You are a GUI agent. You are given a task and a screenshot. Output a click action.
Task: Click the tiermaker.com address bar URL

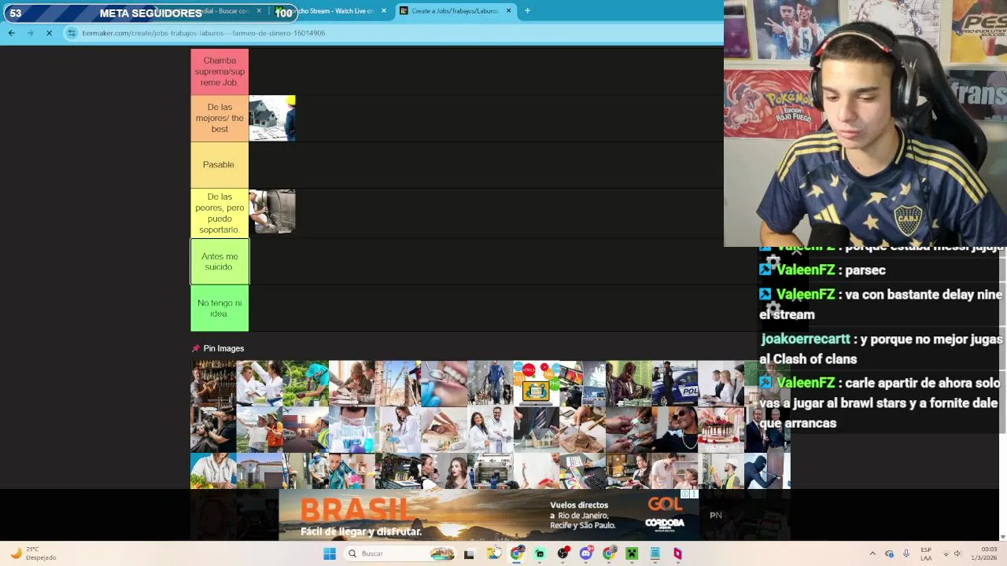coord(204,33)
